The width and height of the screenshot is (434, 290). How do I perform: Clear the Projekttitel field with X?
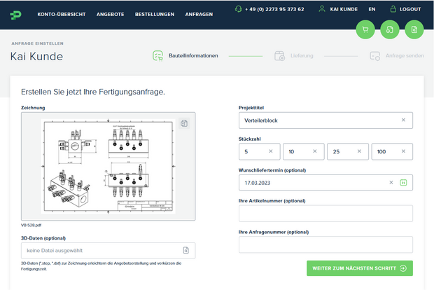click(x=403, y=120)
